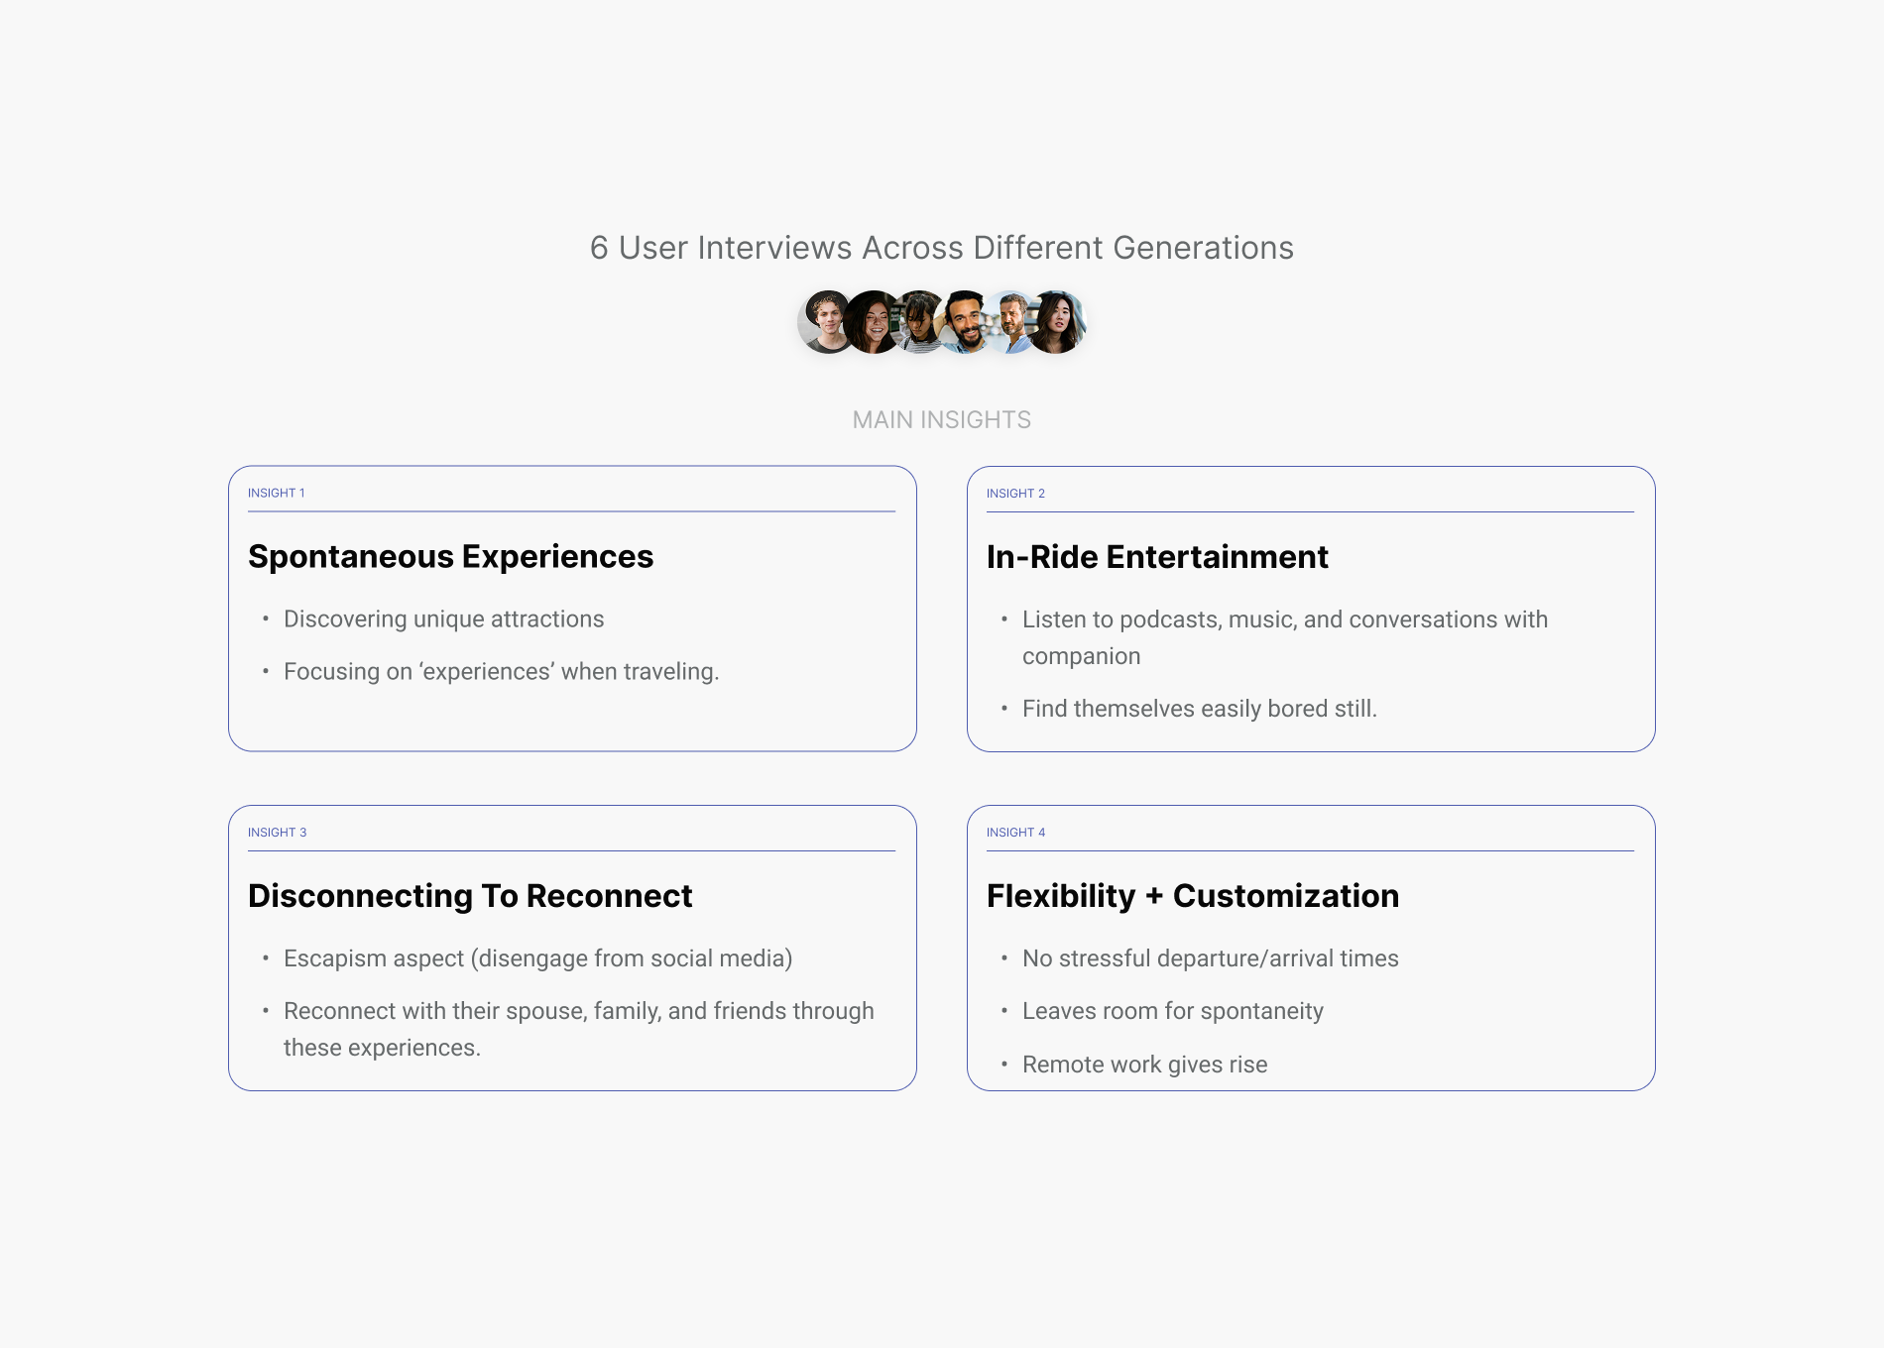
Task: Select the 'Discovering unique attractions' bullet
Action: 443,619
